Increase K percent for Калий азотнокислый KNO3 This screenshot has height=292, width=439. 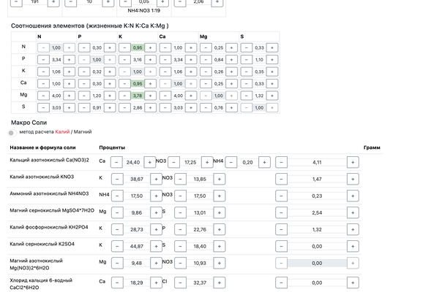click(155, 179)
